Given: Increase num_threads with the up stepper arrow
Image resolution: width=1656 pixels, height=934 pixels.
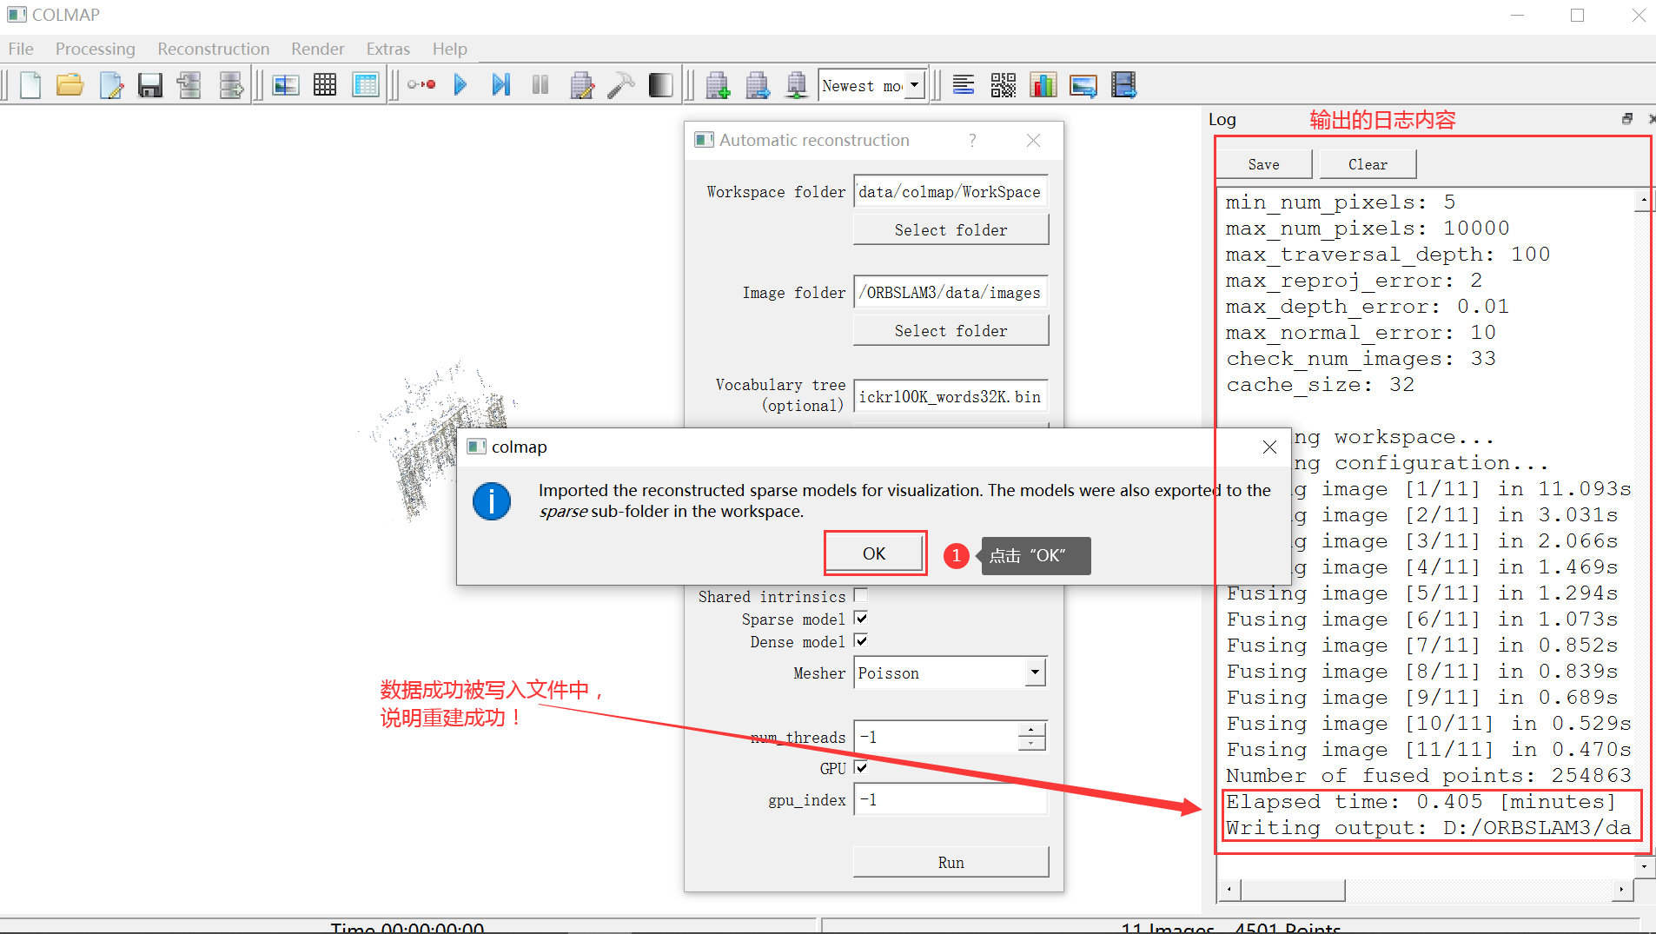Looking at the screenshot, I should [1030, 730].
